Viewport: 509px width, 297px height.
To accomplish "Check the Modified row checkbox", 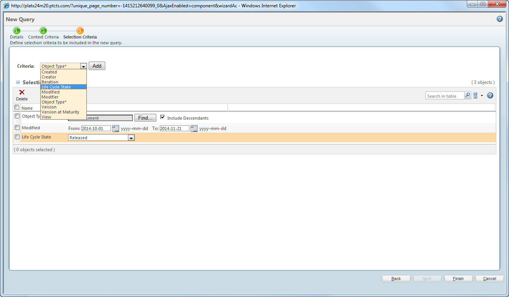I will (17, 127).
